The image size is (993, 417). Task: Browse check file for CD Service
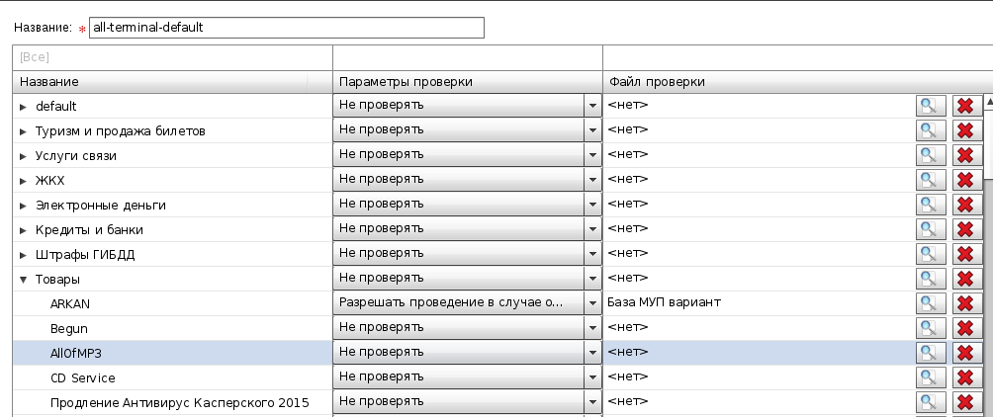(931, 377)
